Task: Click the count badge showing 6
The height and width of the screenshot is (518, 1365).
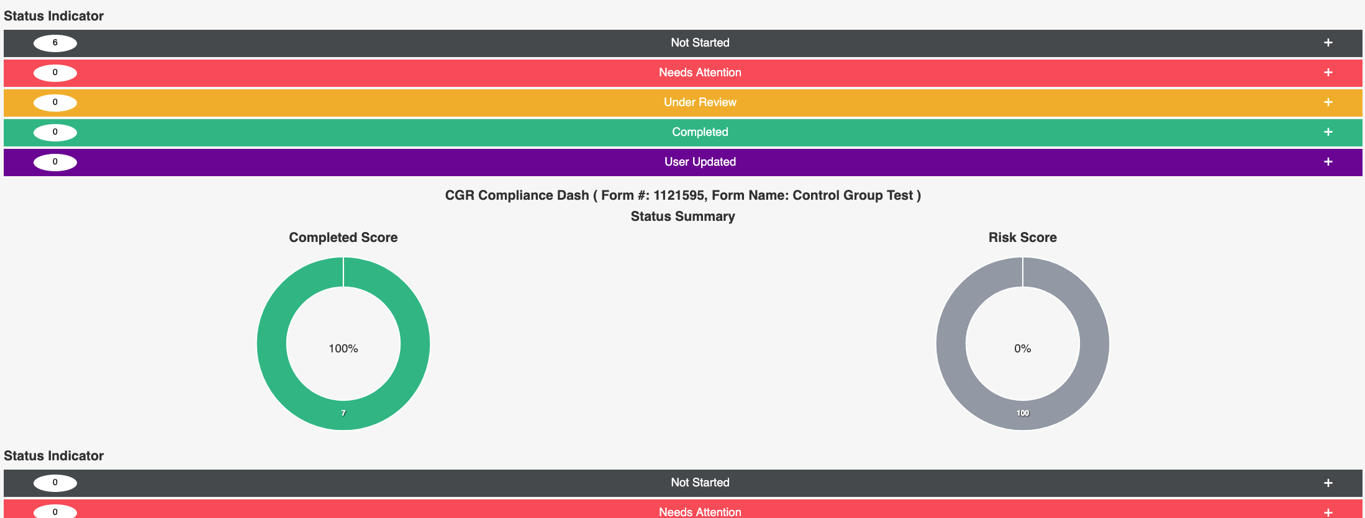Action: coord(55,43)
